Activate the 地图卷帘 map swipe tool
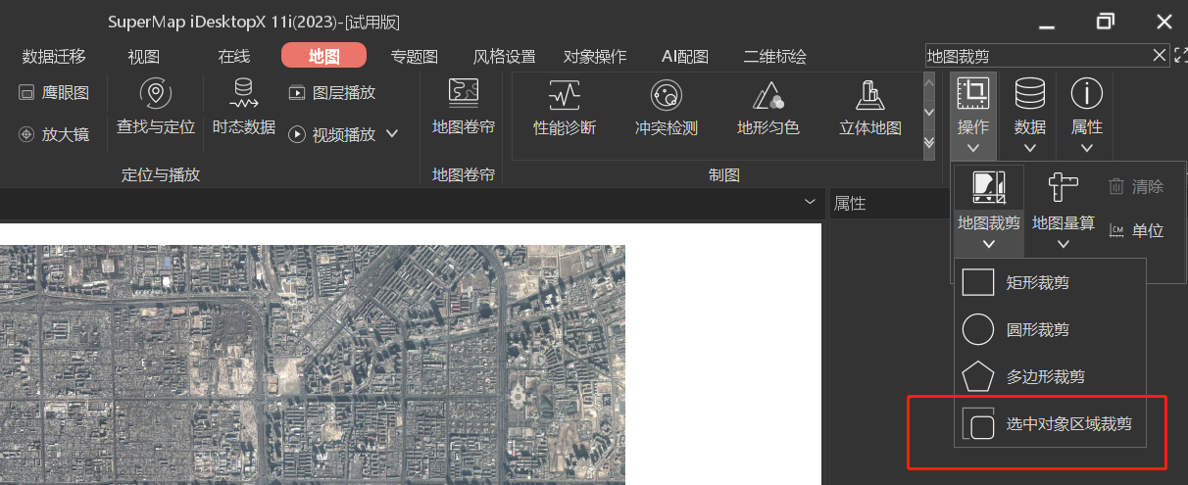 (x=464, y=108)
